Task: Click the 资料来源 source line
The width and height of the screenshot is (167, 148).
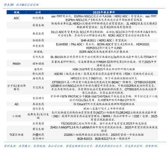Action: [x=81, y=146]
